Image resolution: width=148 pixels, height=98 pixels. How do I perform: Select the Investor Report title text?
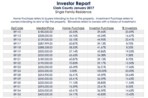coord(74,3)
